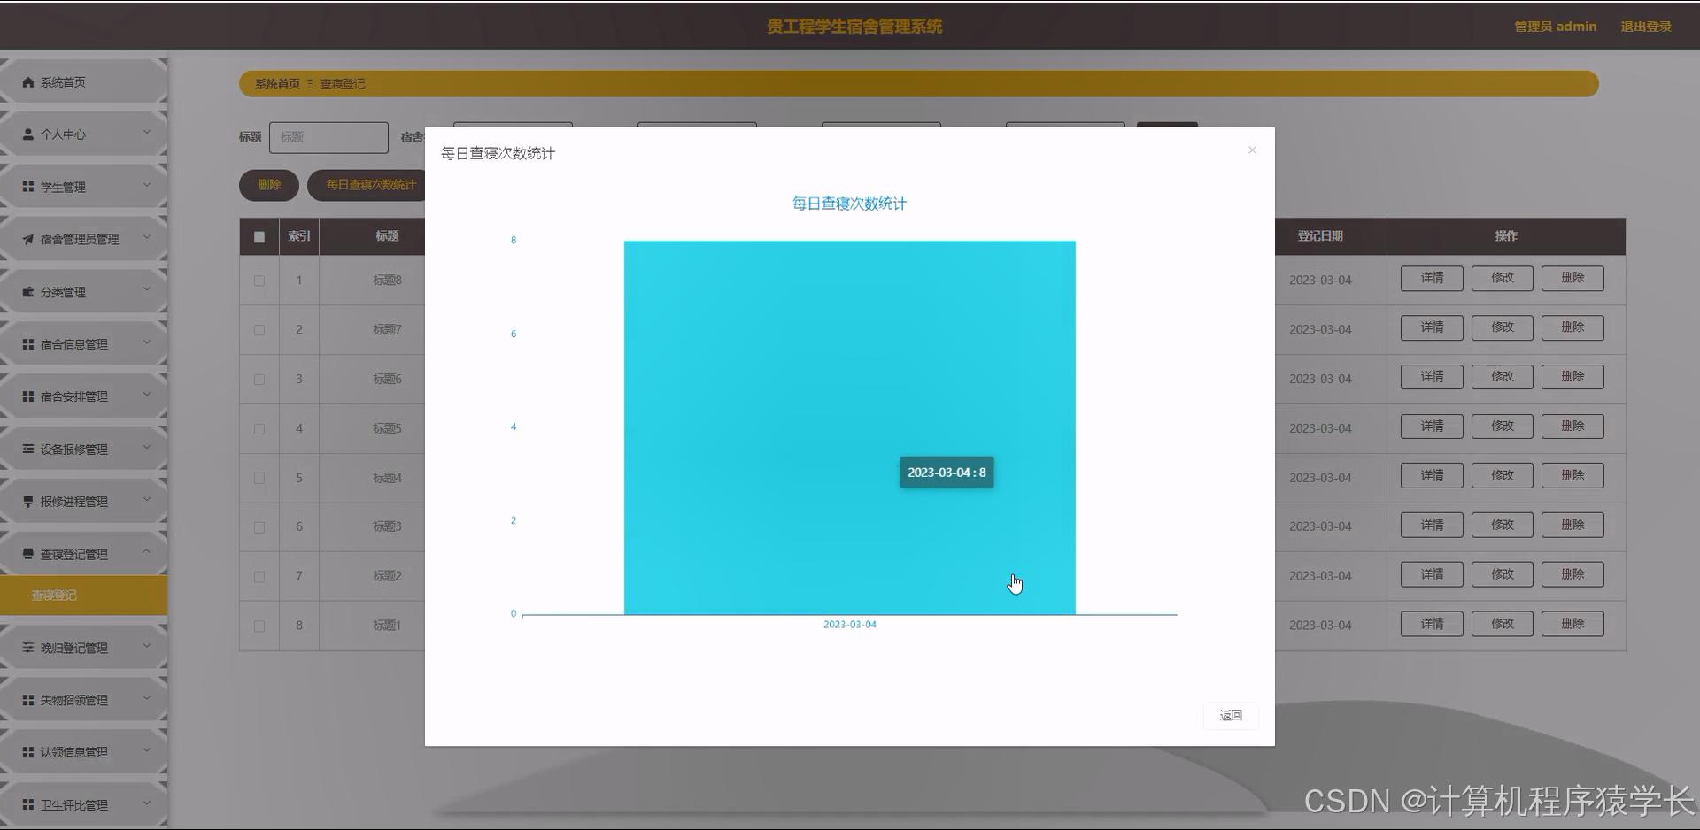Open the 宿舍安排管理 submenu chevron

(x=147, y=395)
